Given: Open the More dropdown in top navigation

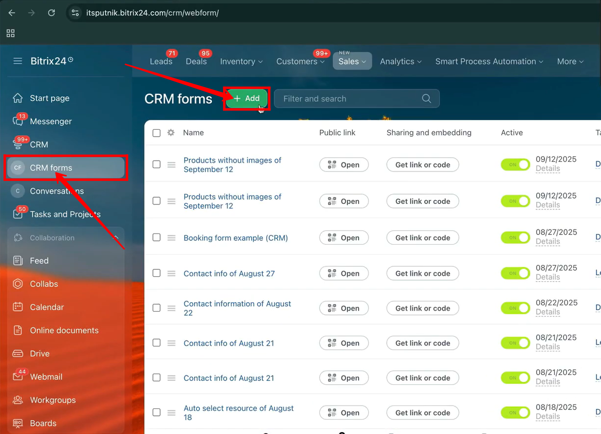Looking at the screenshot, I should tap(570, 61).
